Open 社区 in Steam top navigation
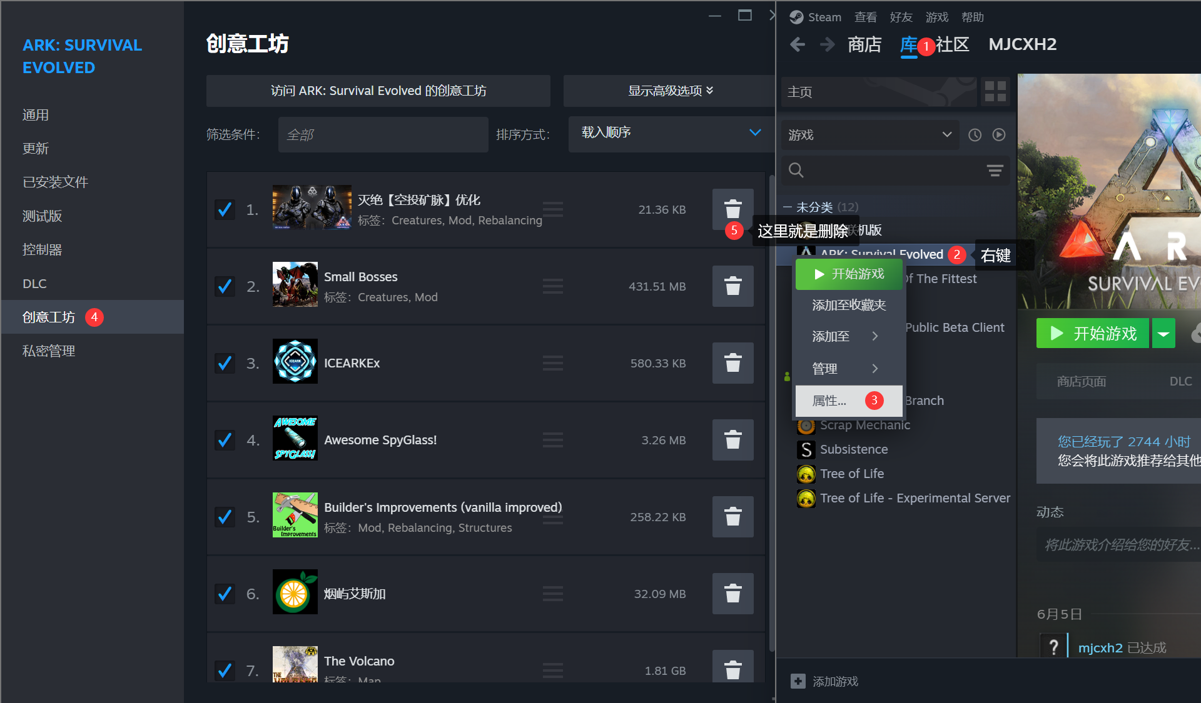1201x703 pixels. click(953, 44)
